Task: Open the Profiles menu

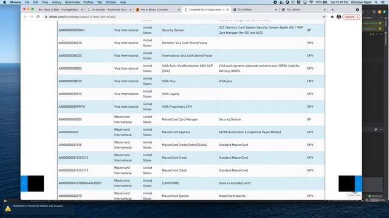Action: 88,2
